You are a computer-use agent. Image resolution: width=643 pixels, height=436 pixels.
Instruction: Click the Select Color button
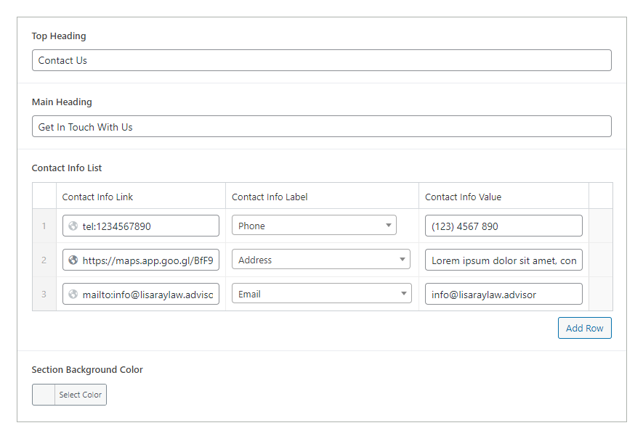click(x=80, y=395)
